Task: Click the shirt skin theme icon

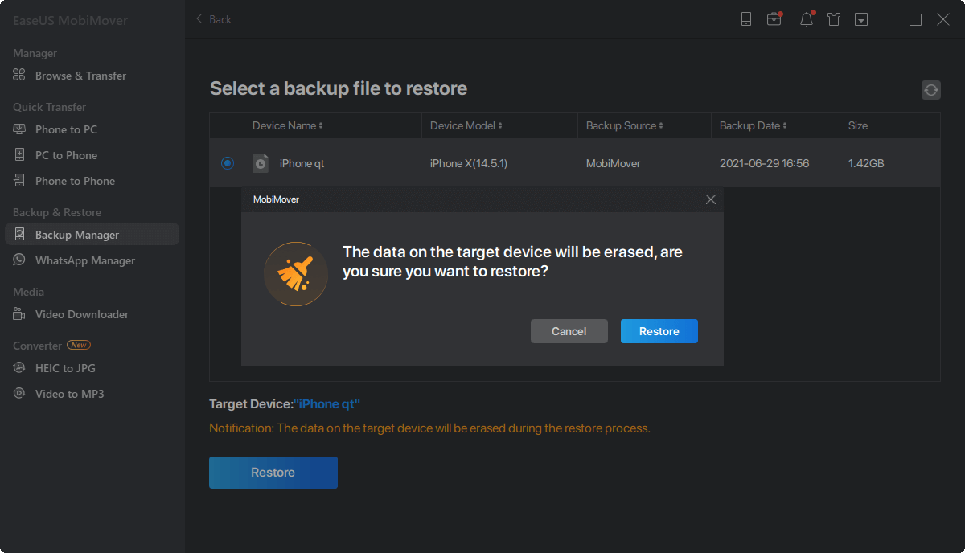Action: [x=834, y=19]
